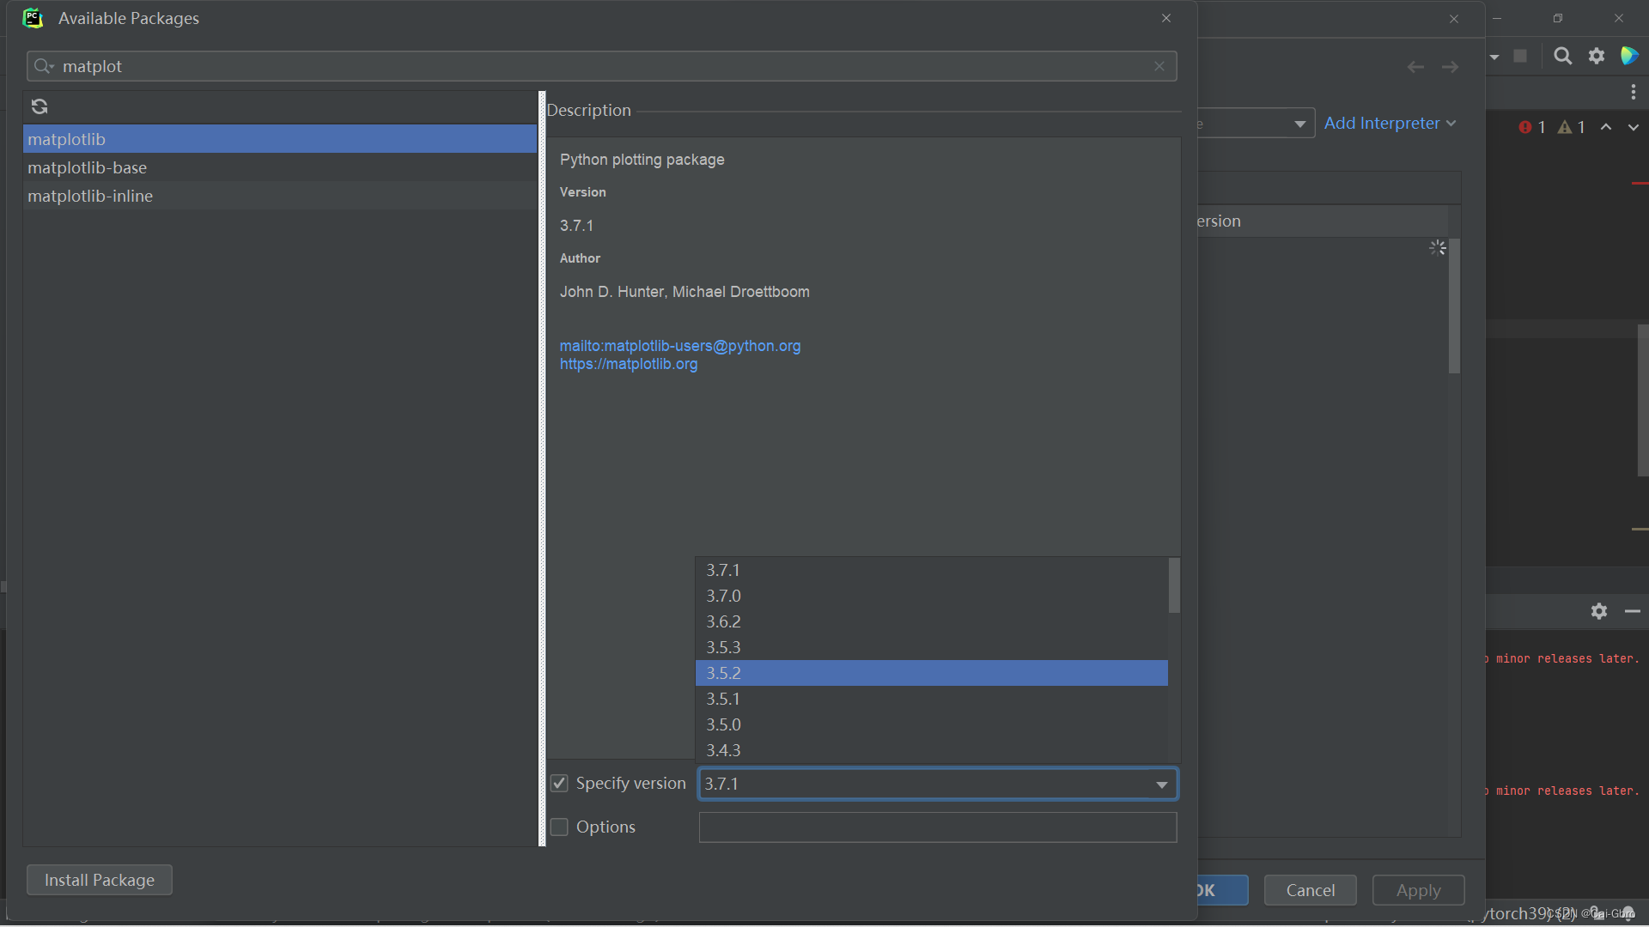Click the refresh packages list icon
The image size is (1649, 927).
40,106
